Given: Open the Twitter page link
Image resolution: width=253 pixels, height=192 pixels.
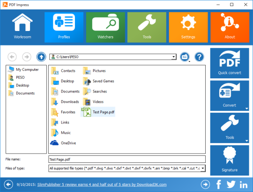Looking at the screenshot, I should coord(231,184).
